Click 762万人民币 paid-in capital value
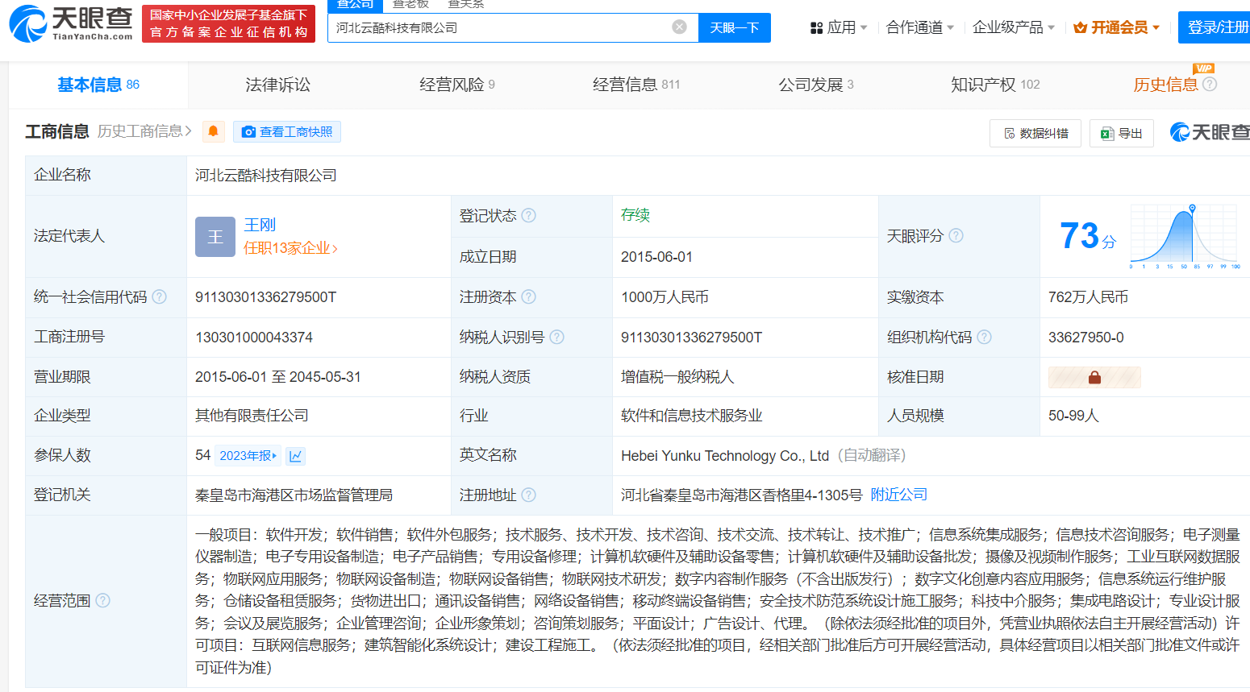 [x=1088, y=297]
